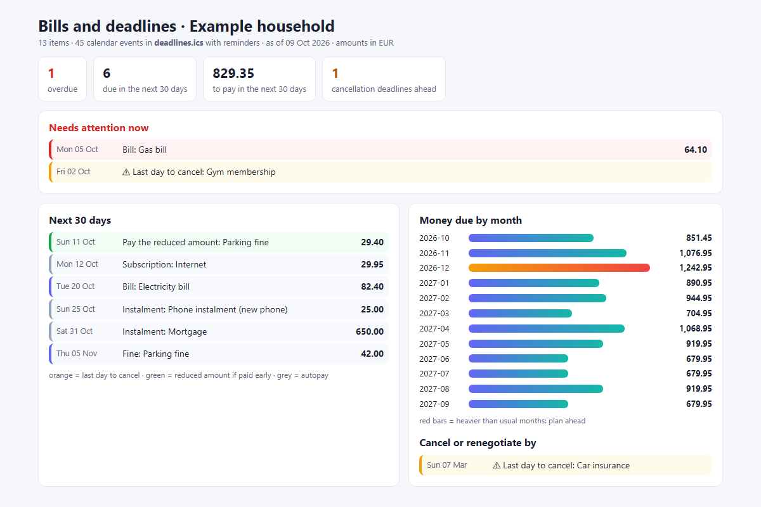Click the Subscription: Internet row

pyautogui.click(x=219, y=264)
